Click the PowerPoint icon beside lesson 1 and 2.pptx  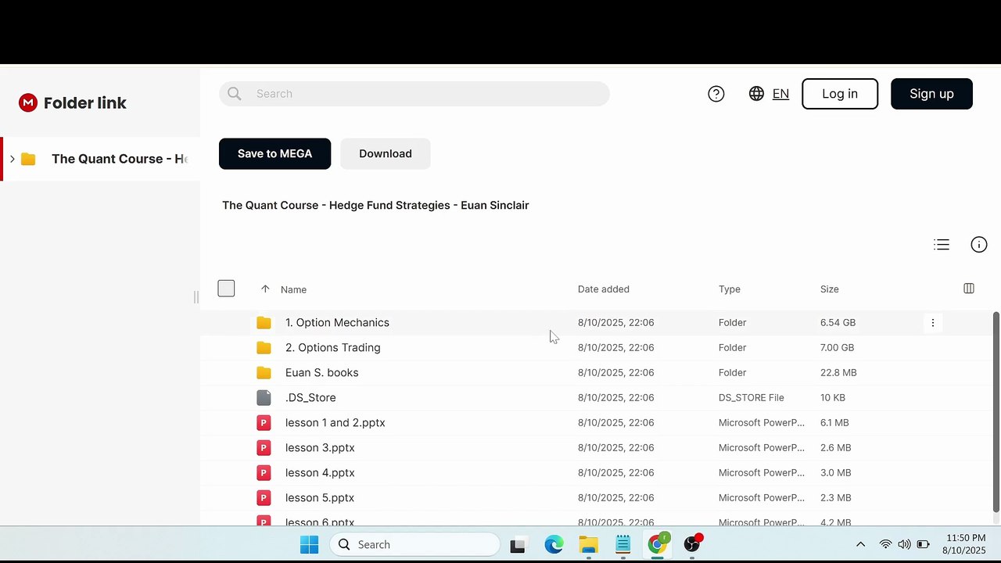[264, 422]
